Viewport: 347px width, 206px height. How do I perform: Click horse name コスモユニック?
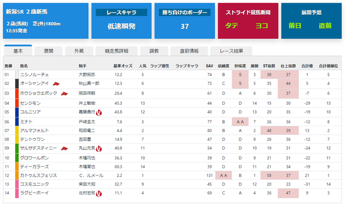[x=34, y=184]
